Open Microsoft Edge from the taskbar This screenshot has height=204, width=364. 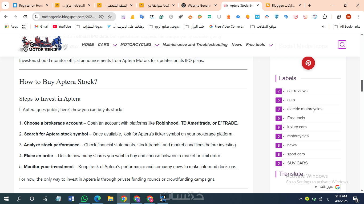point(97,199)
